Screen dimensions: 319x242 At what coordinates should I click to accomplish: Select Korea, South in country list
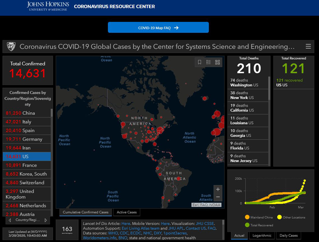click(x=26, y=174)
